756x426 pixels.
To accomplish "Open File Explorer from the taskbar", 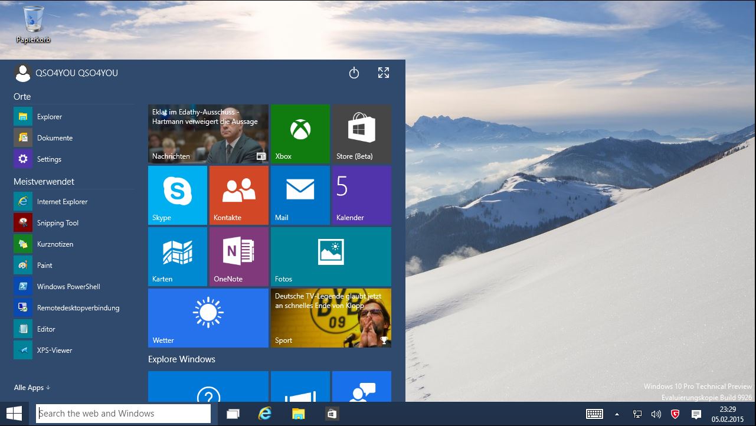I will pos(299,414).
